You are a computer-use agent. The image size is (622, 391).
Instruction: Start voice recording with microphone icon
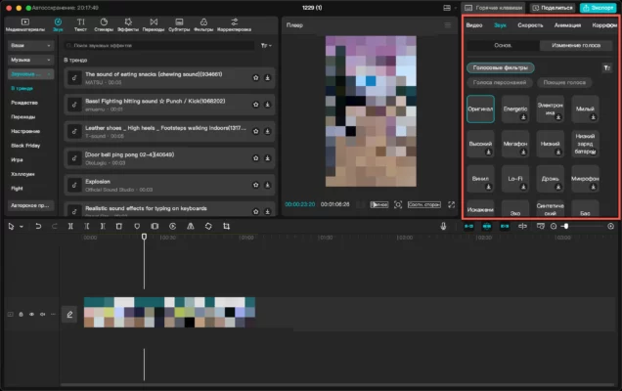pyautogui.click(x=443, y=226)
